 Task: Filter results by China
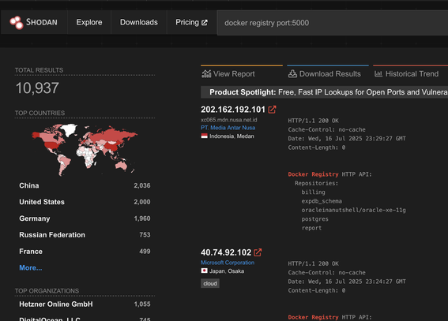click(29, 185)
